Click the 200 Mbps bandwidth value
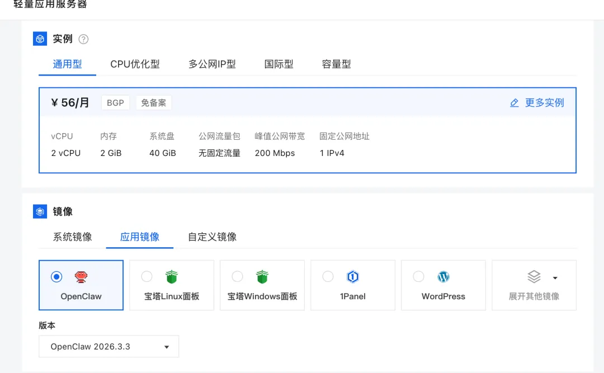This screenshot has width=604, height=373. pyautogui.click(x=275, y=153)
